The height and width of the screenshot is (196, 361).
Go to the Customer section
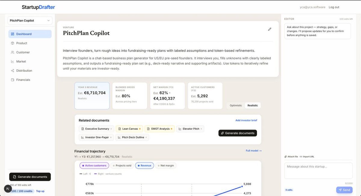tap(30, 52)
